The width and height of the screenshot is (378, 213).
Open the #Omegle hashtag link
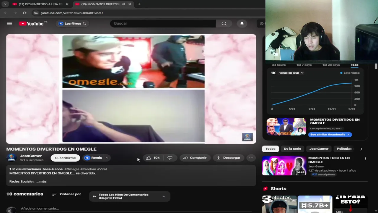coord(72,169)
